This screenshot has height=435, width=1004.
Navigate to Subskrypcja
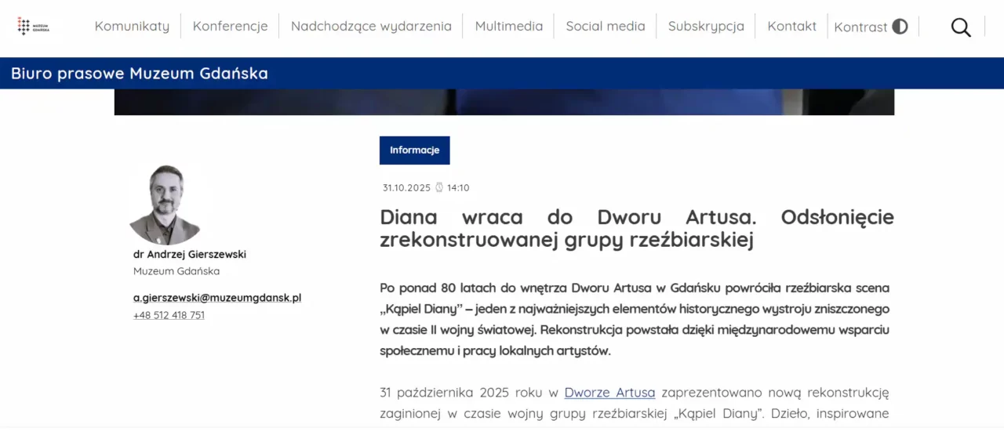click(706, 26)
